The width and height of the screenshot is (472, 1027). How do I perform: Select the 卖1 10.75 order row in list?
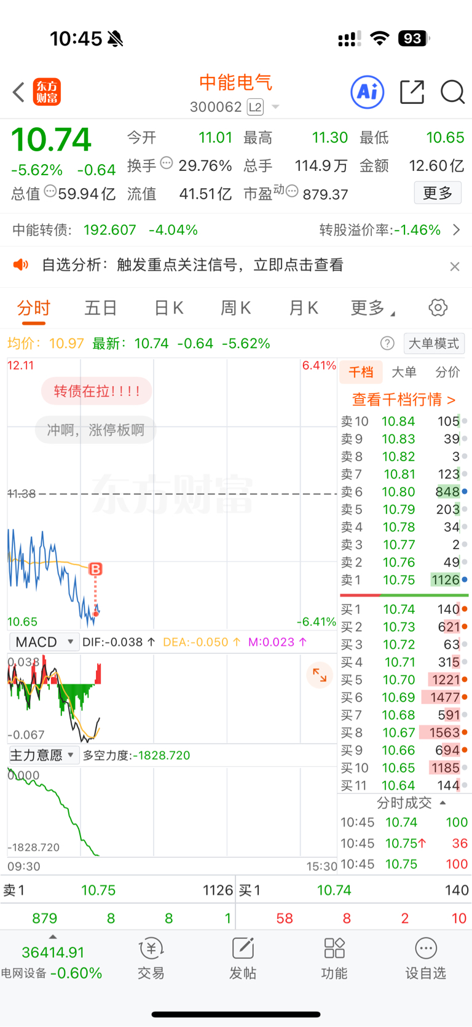(404, 580)
